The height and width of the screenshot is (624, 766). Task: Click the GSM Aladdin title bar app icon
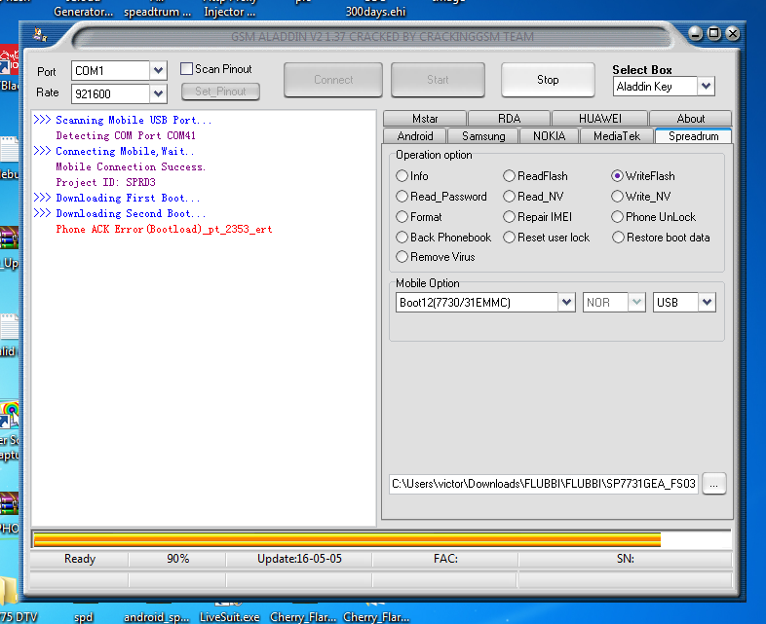click(x=40, y=35)
